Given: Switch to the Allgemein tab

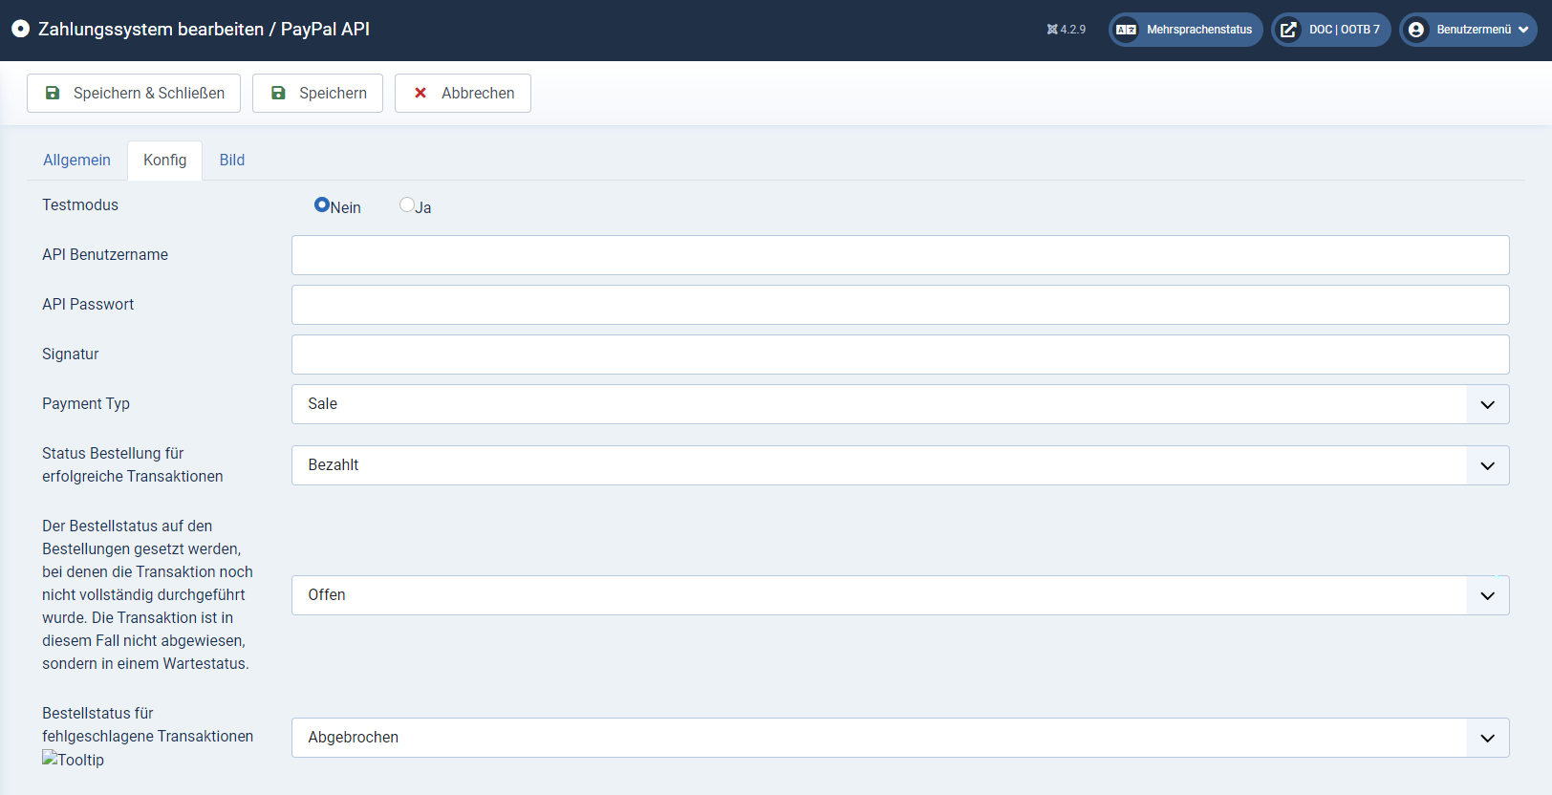Looking at the screenshot, I should (76, 161).
